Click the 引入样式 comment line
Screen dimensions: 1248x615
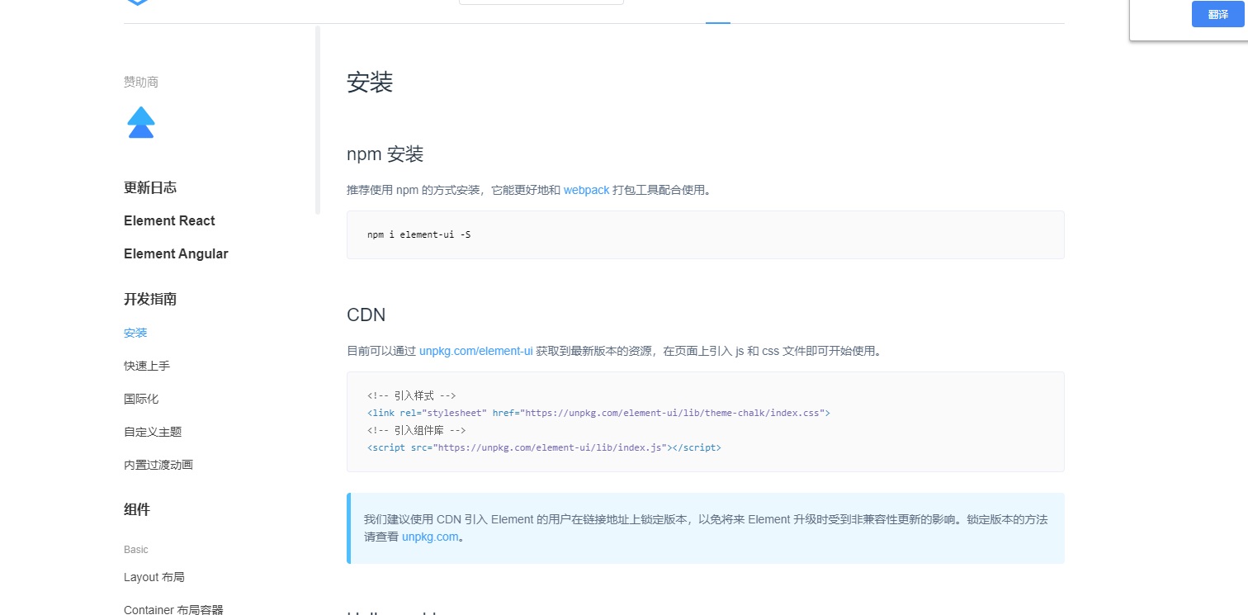click(412, 395)
